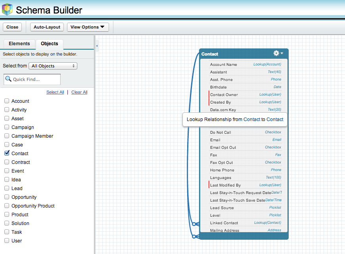Check the User object checkbox
Screen dimensions: 345x254
tap(7, 241)
